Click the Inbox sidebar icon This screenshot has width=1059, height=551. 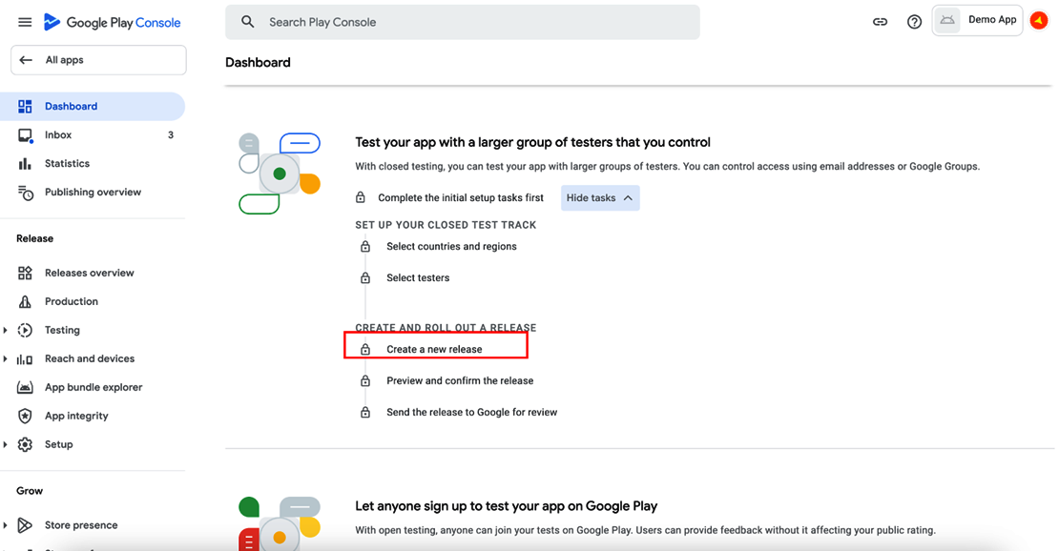click(26, 135)
